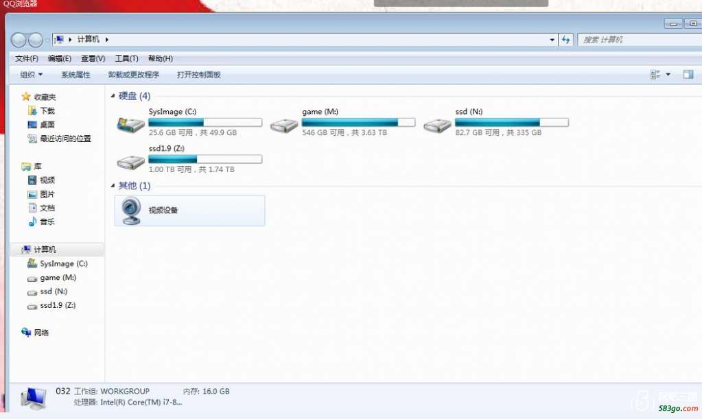
Task: Click the Back navigation arrow button
Action: point(19,40)
